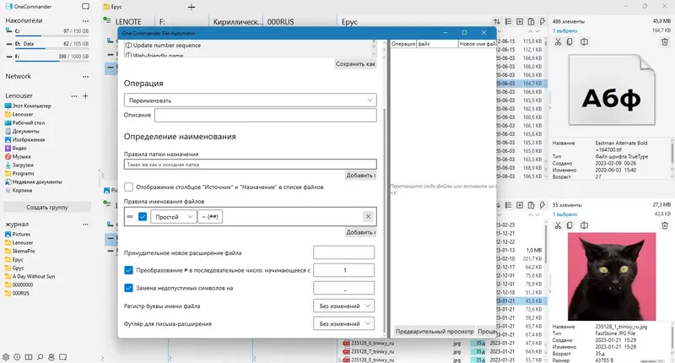Disable the Преобразование # в последовательное число checkbox
This screenshot has width=675, height=363.
point(128,270)
